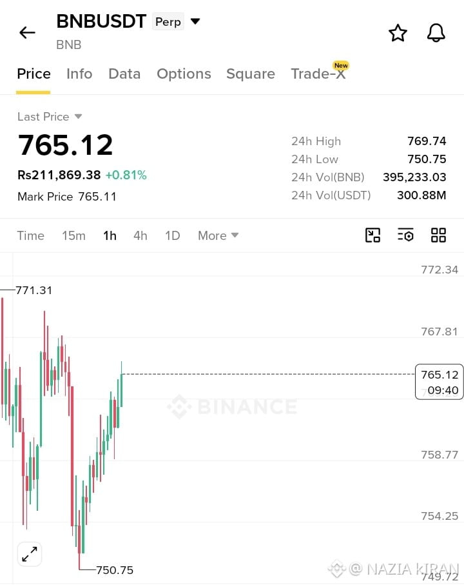
Task: Add BNBUSDT to favorites with star icon
Action: point(398,33)
